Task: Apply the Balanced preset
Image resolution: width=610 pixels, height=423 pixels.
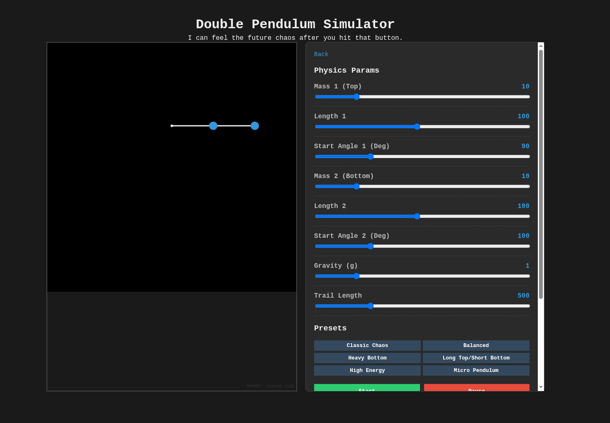Action: [x=476, y=345]
